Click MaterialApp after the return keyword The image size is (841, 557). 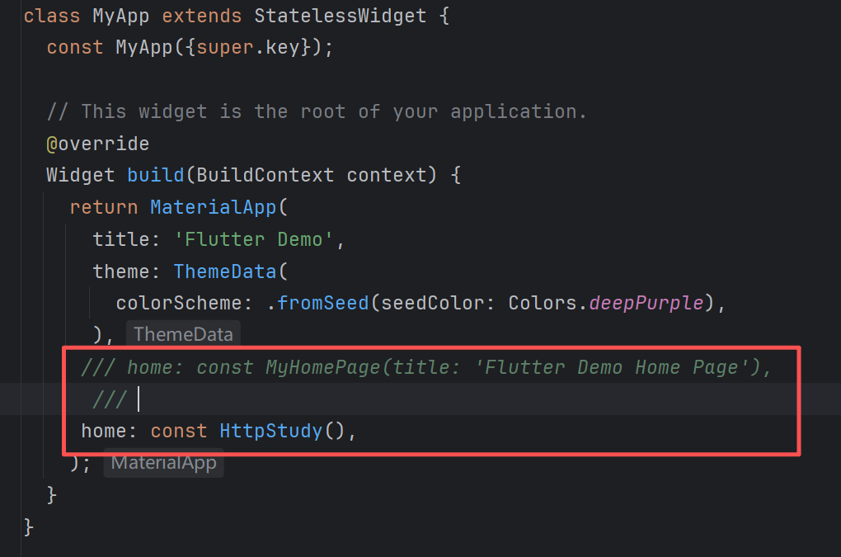tap(213, 207)
